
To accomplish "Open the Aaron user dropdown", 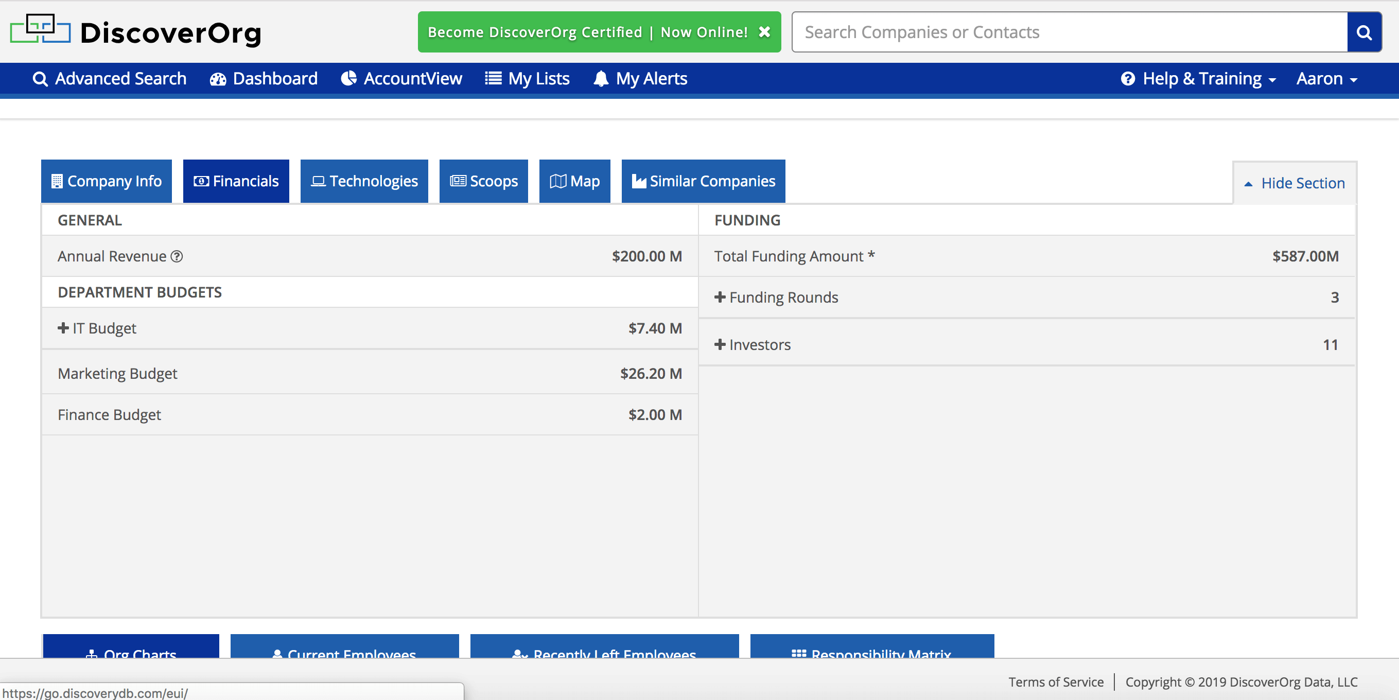I will (x=1326, y=79).
